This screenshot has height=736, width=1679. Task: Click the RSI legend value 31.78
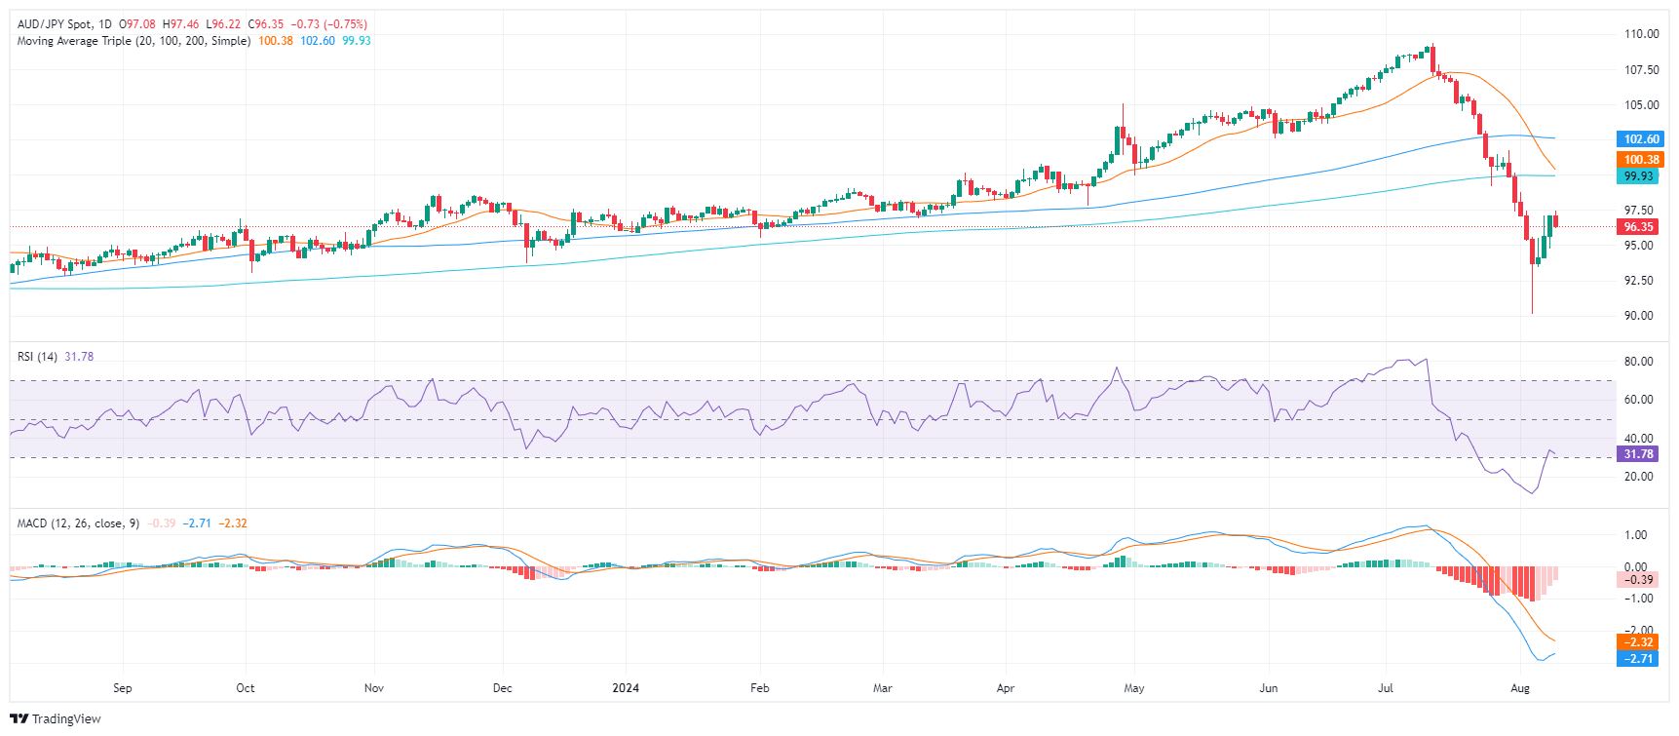(x=79, y=357)
